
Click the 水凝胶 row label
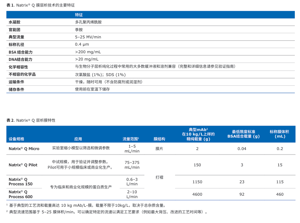pos(15,22)
